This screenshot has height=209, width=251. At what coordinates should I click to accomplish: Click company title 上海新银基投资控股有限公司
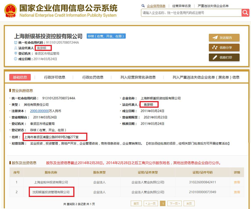point(48,36)
